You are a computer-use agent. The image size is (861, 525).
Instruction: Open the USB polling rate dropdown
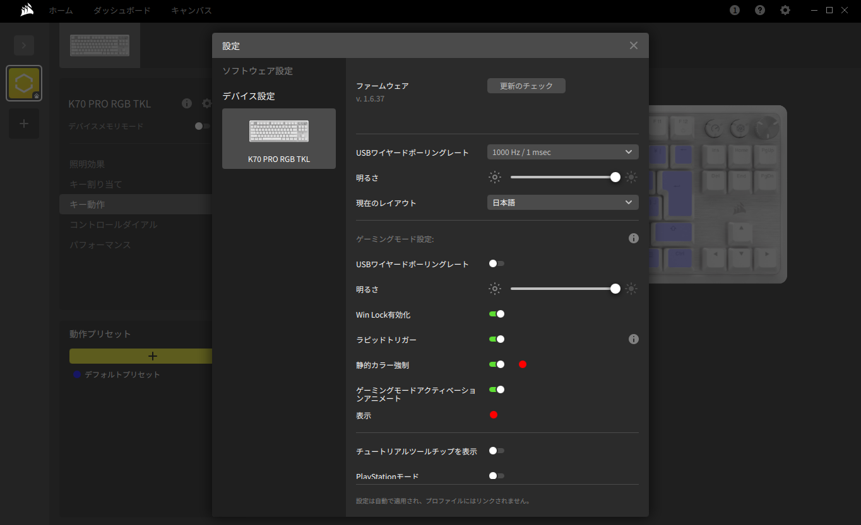pos(562,151)
